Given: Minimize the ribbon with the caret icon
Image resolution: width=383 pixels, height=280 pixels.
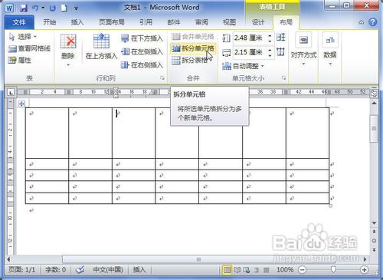Looking at the screenshot, I should coord(361,22).
